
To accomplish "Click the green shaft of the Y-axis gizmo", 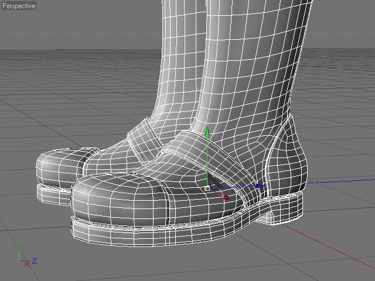I will (x=207, y=161).
